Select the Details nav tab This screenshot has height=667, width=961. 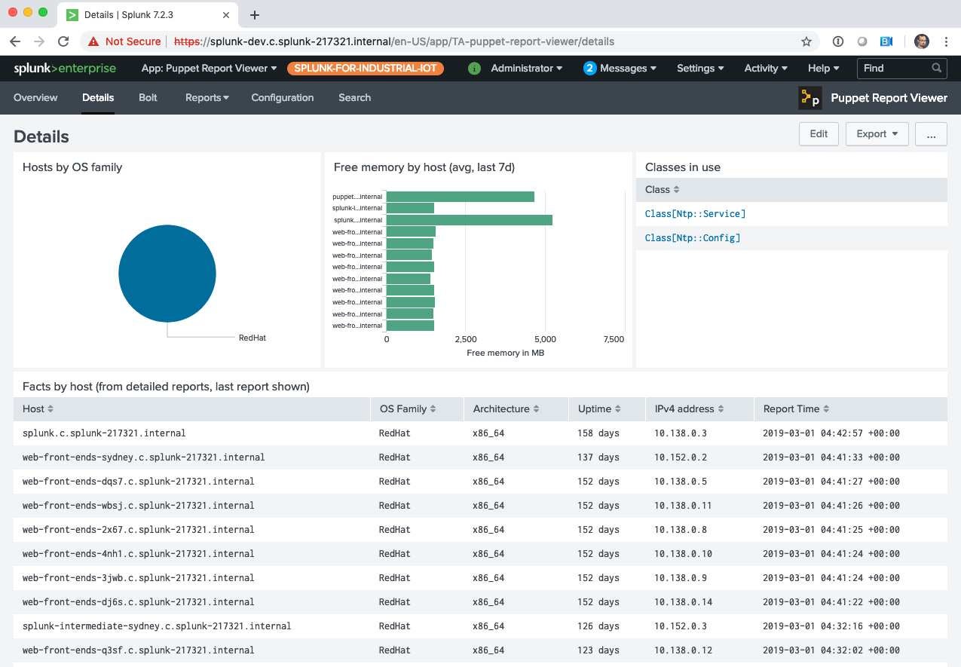tap(98, 97)
